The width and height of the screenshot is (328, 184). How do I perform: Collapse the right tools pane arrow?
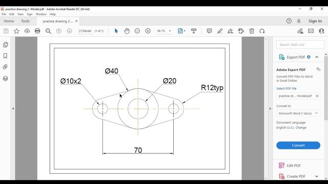point(270,108)
